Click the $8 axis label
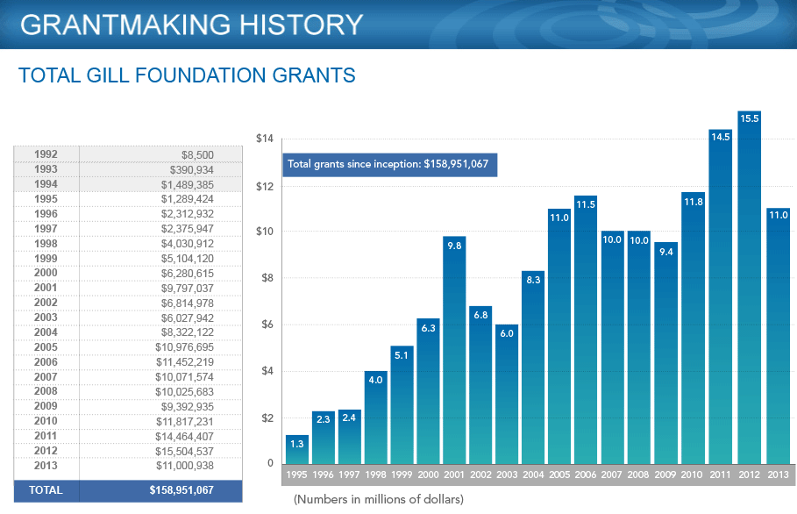 point(267,278)
